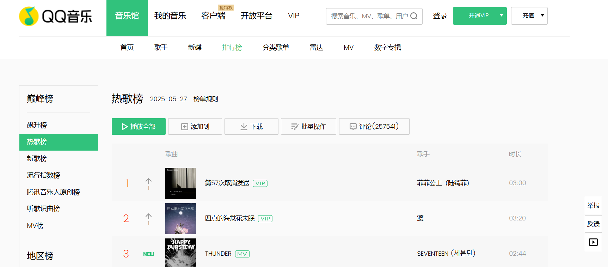This screenshot has height=267, width=608.
Task: Click the 反馈 side button
Action: point(594,224)
